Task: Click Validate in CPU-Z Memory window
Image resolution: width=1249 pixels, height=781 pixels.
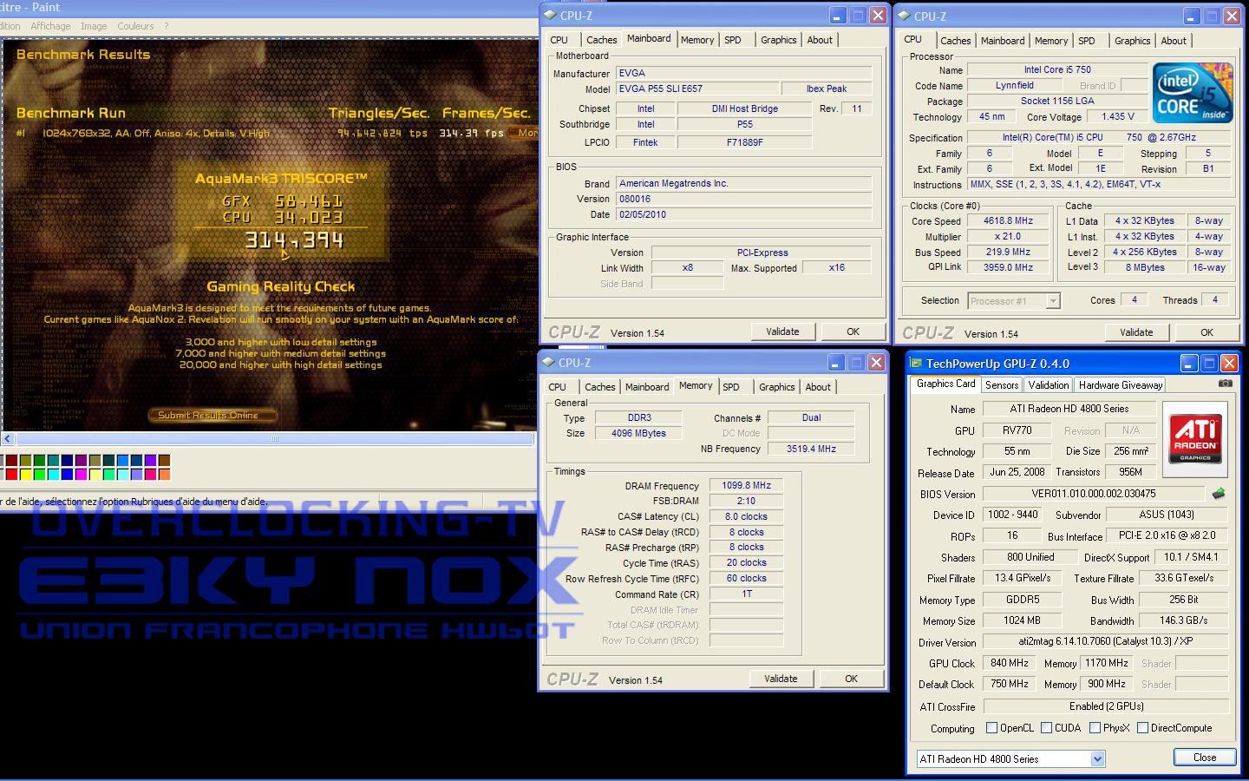Action: tap(781, 679)
